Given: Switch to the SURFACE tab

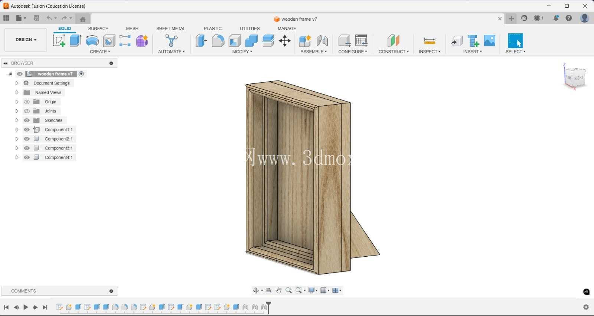Looking at the screenshot, I should (x=98, y=29).
